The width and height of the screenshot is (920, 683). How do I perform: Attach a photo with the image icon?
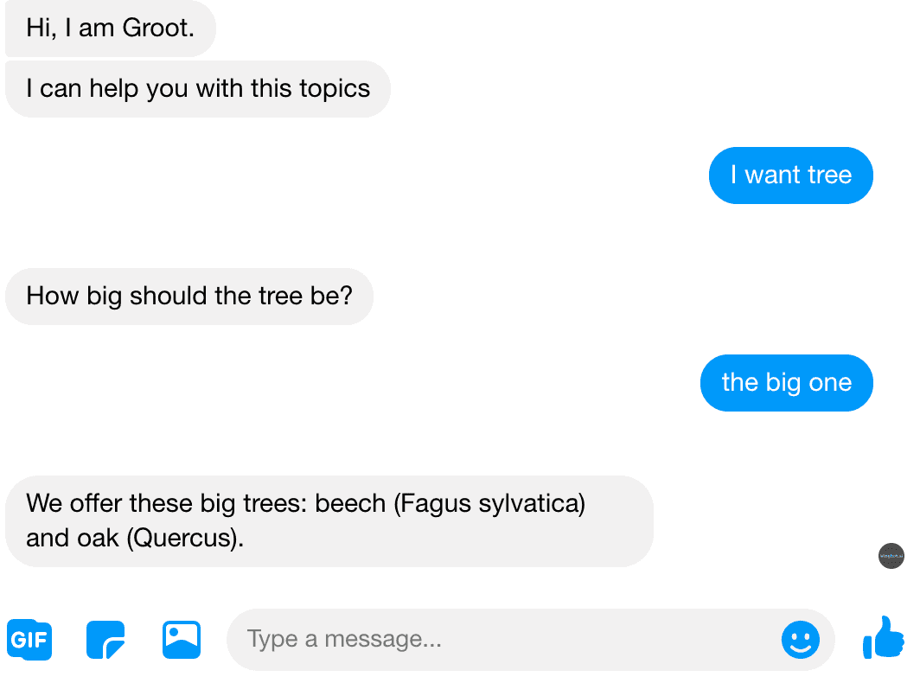click(x=182, y=640)
